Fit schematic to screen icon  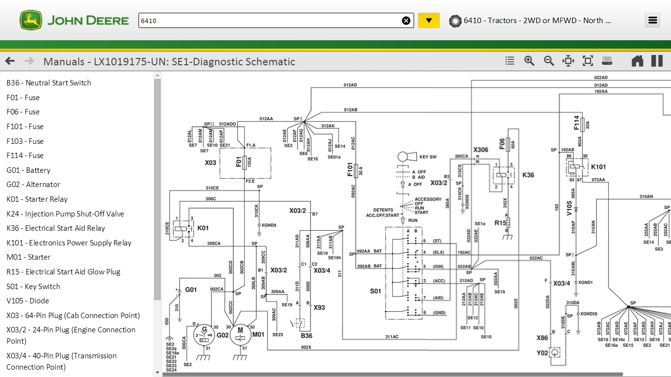coord(587,61)
